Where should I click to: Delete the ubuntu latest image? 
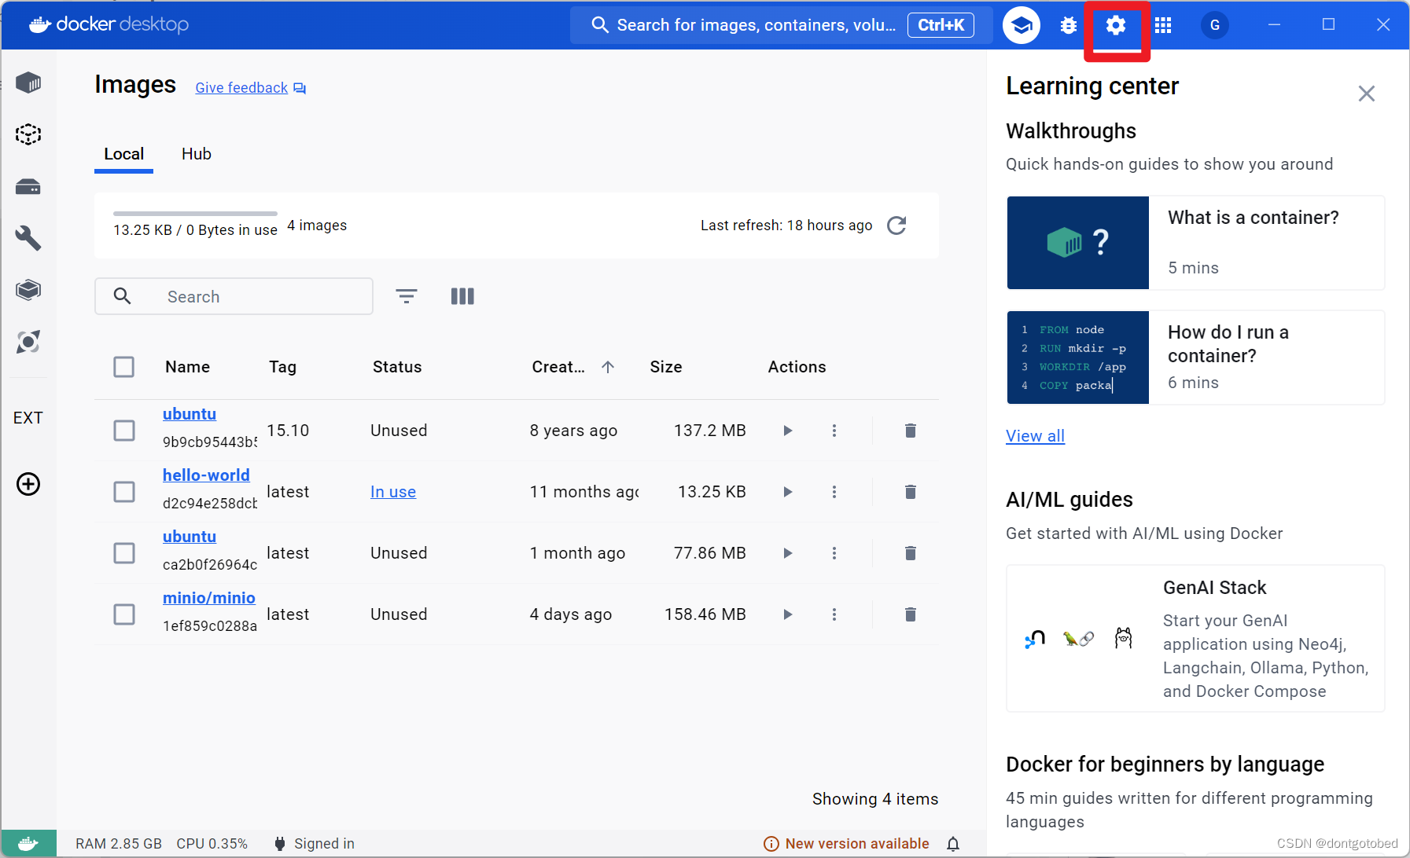(911, 553)
